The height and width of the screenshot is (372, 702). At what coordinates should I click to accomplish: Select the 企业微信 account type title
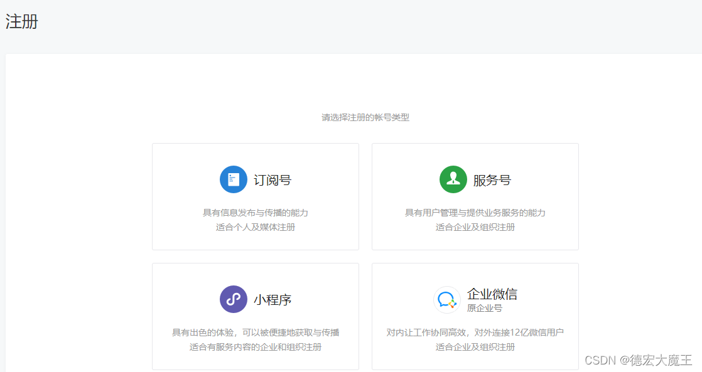coord(492,294)
